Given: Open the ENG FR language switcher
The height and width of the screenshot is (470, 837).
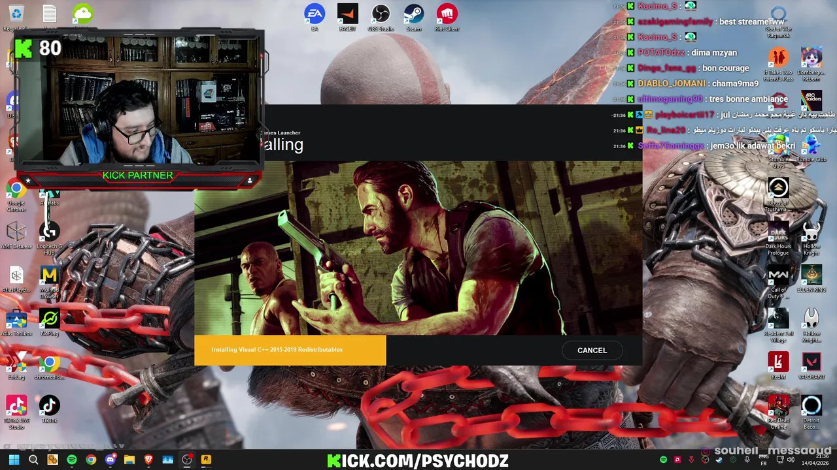Looking at the screenshot, I should [x=764, y=460].
